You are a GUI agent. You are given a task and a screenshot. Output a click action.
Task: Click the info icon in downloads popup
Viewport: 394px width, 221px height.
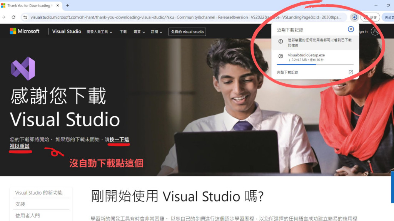tap(280, 41)
